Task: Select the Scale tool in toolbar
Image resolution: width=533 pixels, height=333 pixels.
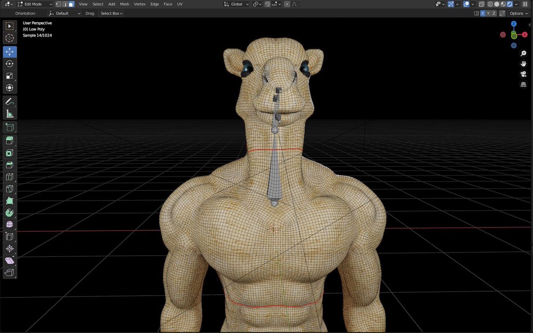Action: pos(10,76)
